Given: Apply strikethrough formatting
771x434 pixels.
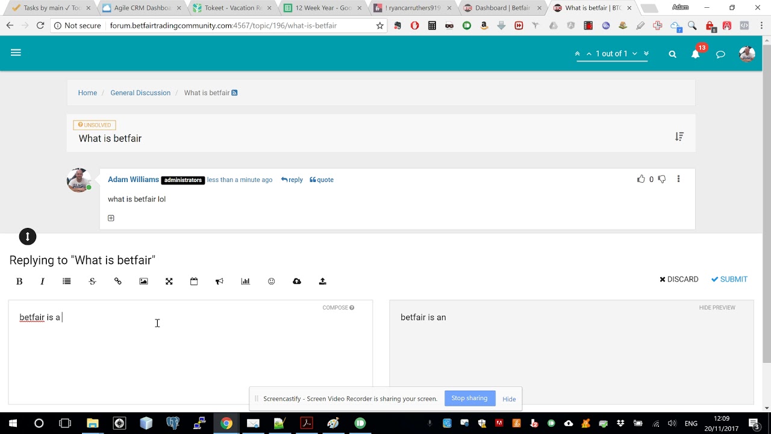Looking at the screenshot, I should click(92, 281).
